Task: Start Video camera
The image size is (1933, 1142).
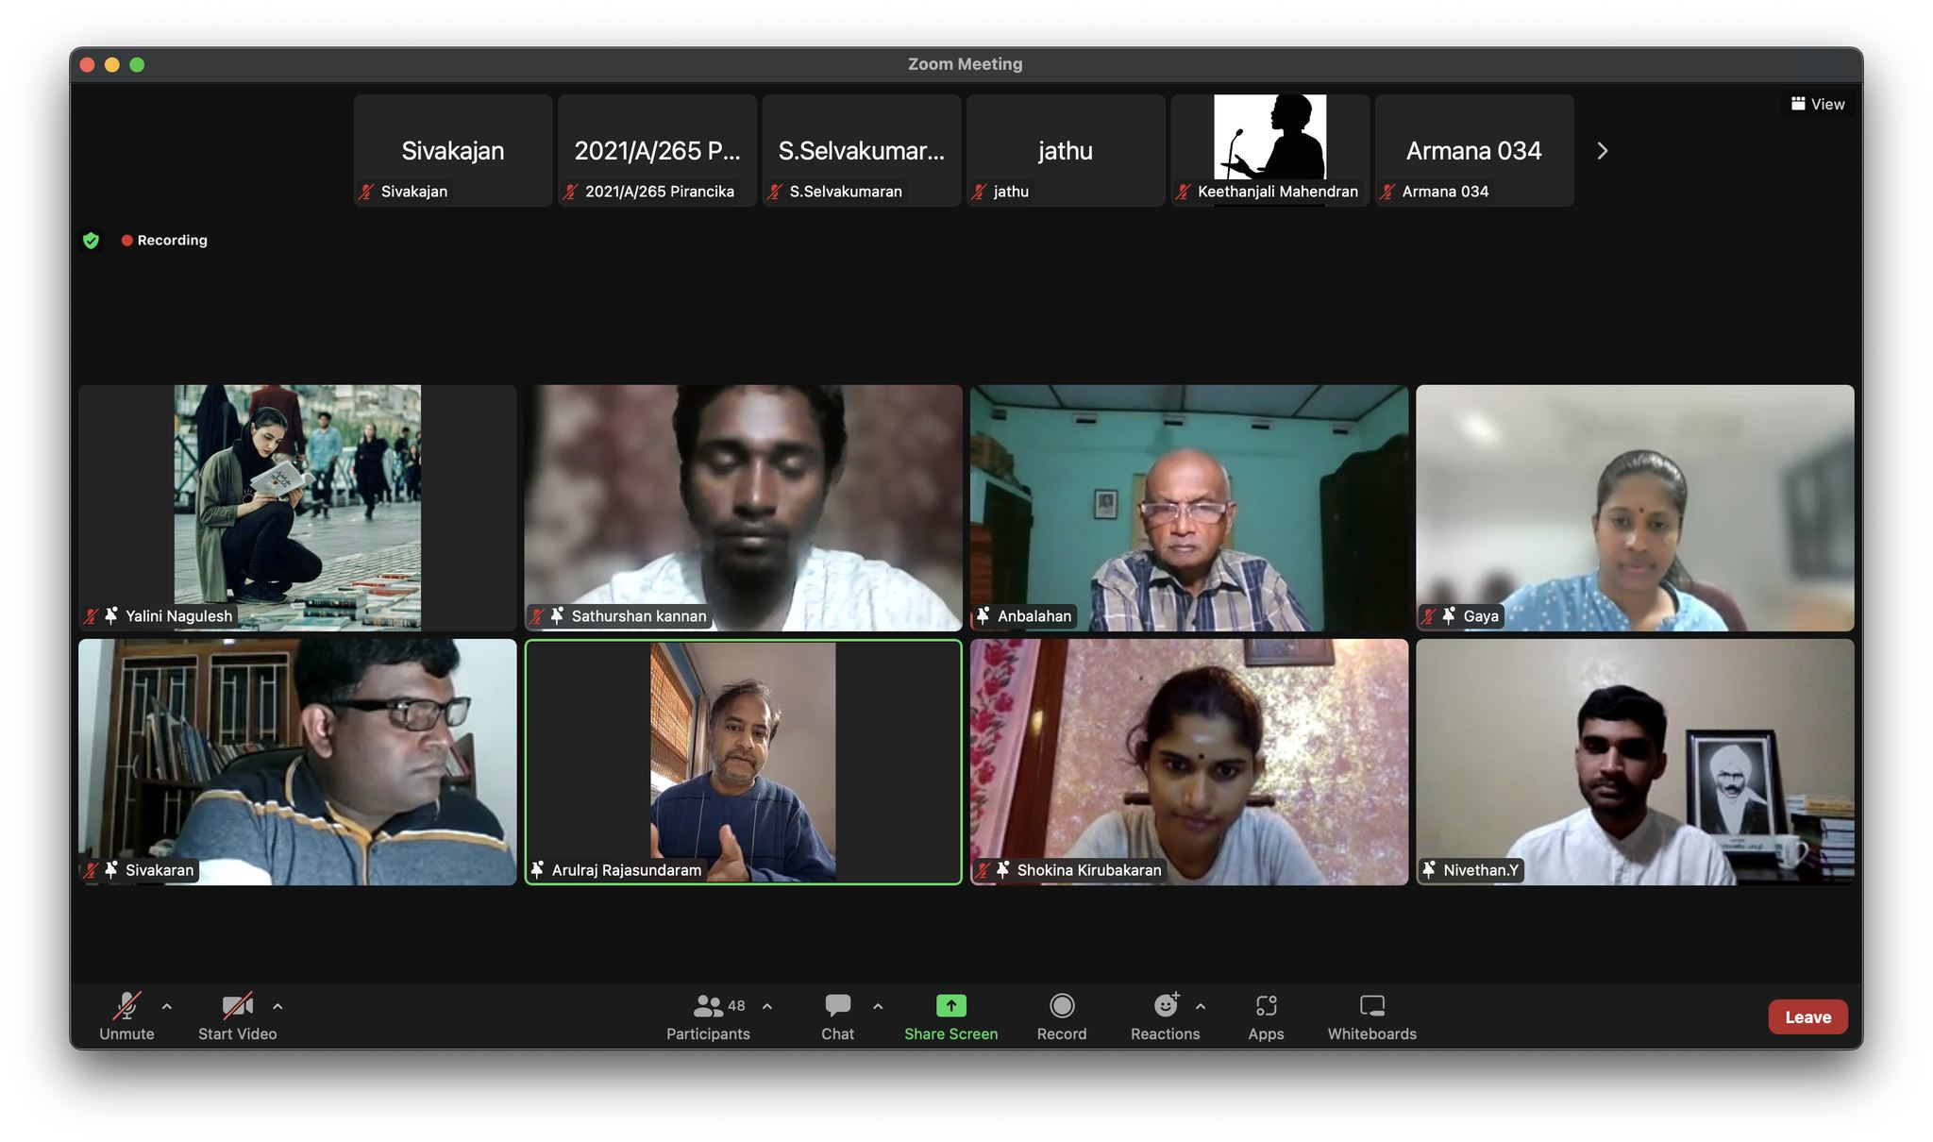Action: point(237,1016)
